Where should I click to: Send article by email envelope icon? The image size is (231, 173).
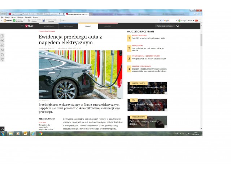tap(3, 50)
